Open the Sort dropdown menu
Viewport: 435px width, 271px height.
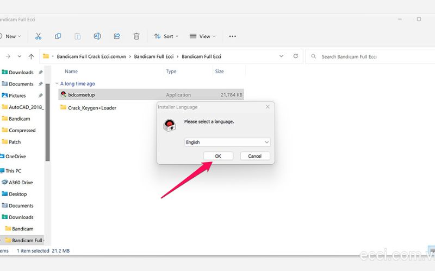pos(166,36)
